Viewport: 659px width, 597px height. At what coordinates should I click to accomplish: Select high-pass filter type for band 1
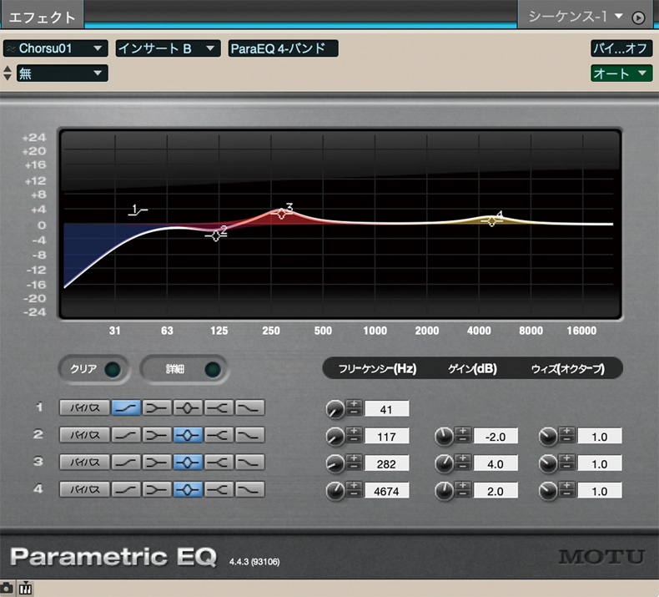(x=126, y=407)
